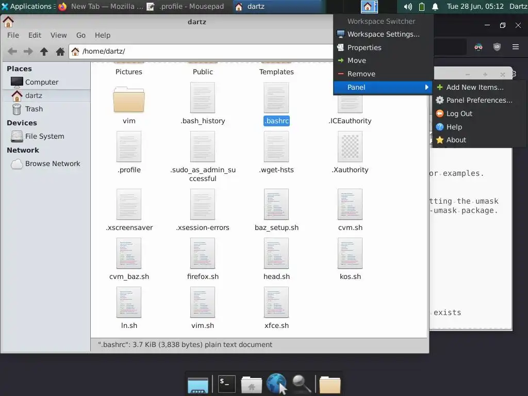
Task: Open Trash in the sidebar
Action: (x=46, y=109)
